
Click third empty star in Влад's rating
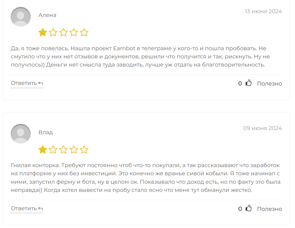63,150
